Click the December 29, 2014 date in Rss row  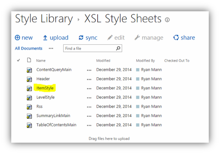coord(114,107)
